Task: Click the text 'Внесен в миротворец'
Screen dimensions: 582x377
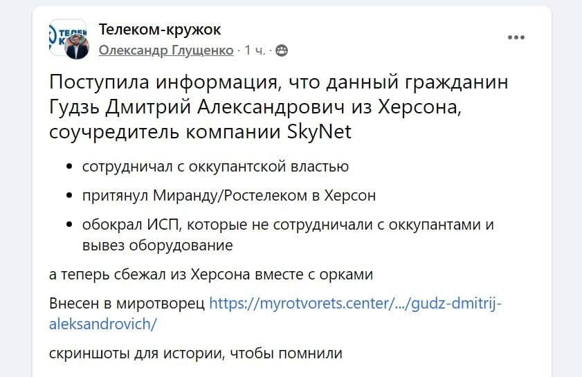Action: point(127,303)
